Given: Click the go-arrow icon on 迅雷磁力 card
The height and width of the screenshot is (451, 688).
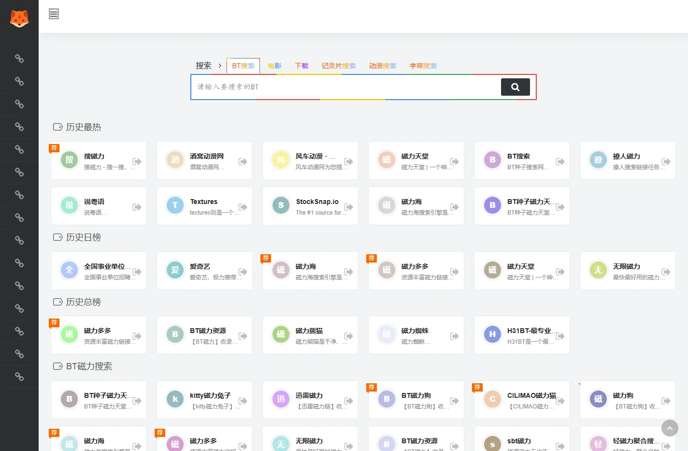Looking at the screenshot, I should click(349, 401).
